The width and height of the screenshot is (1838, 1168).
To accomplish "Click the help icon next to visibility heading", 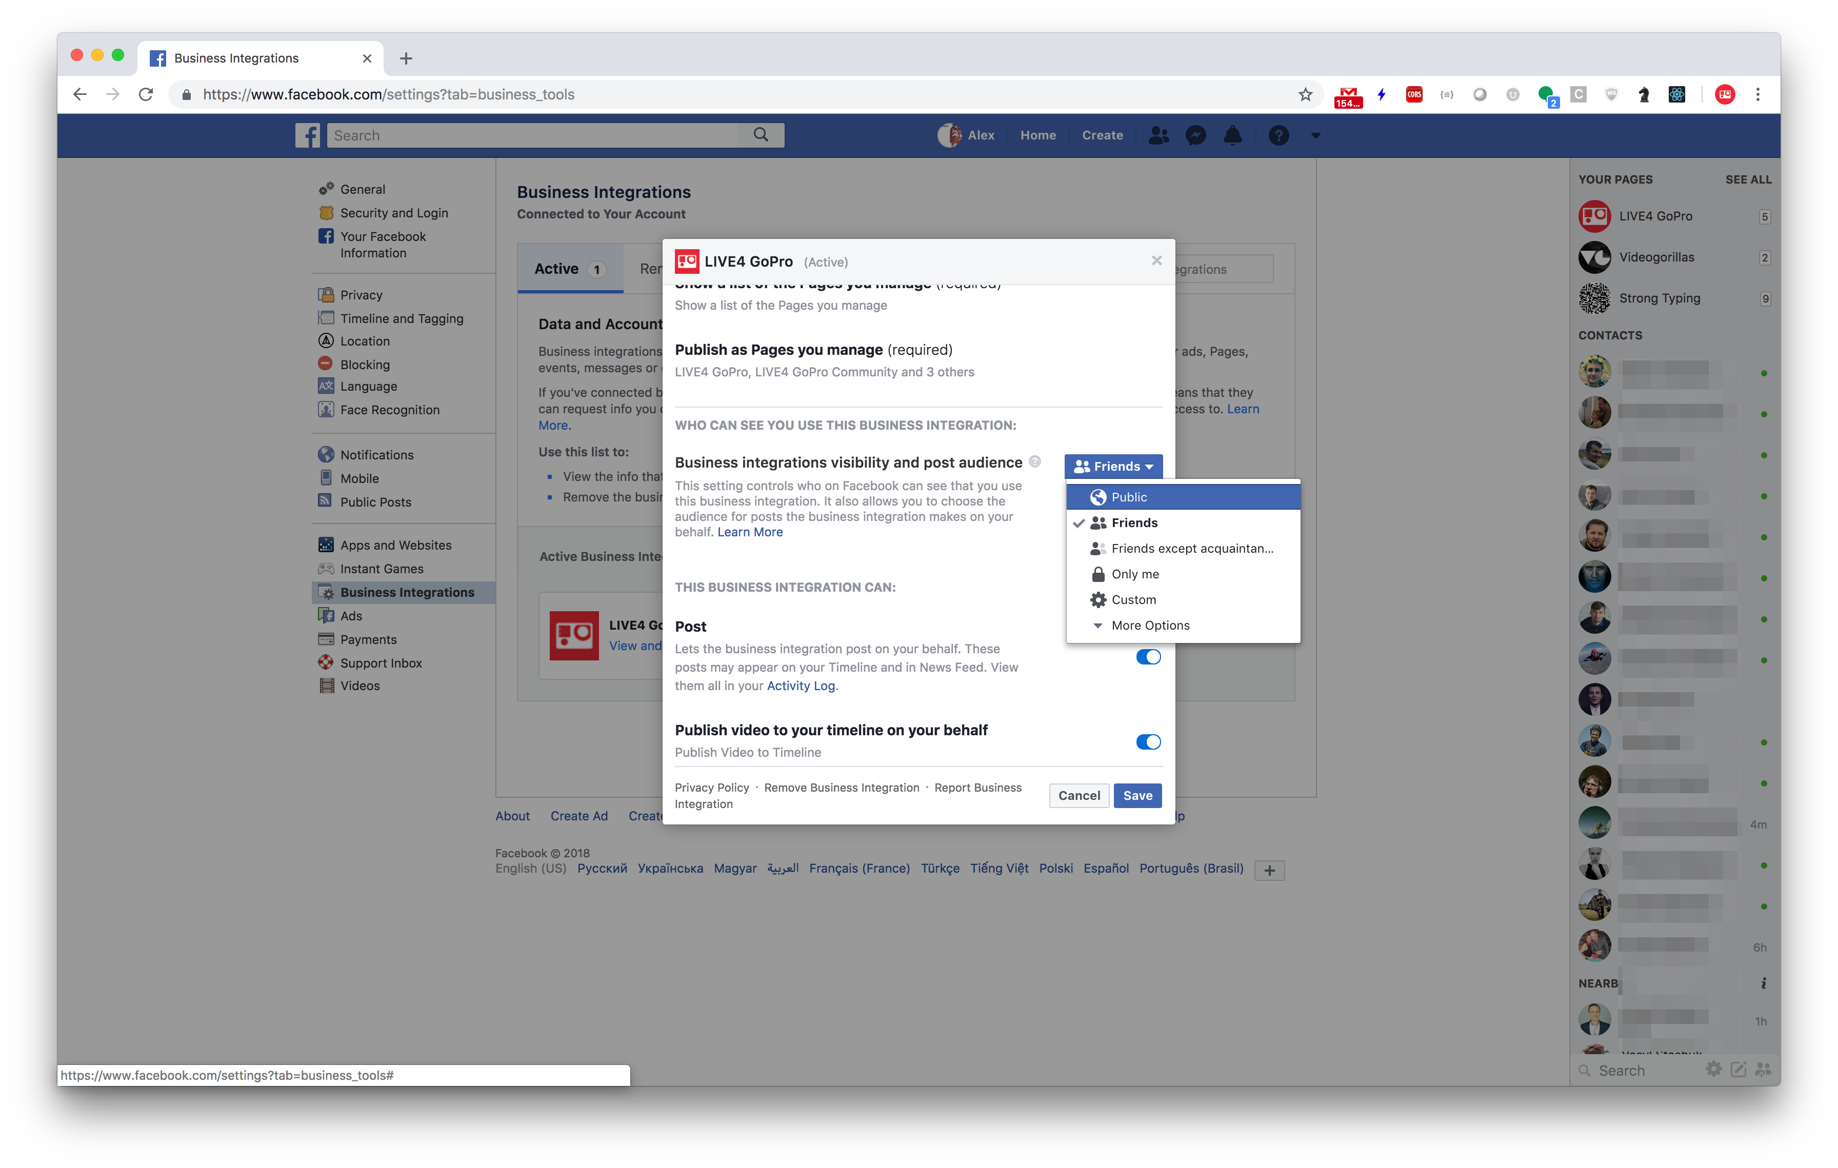I will click(x=1035, y=461).
